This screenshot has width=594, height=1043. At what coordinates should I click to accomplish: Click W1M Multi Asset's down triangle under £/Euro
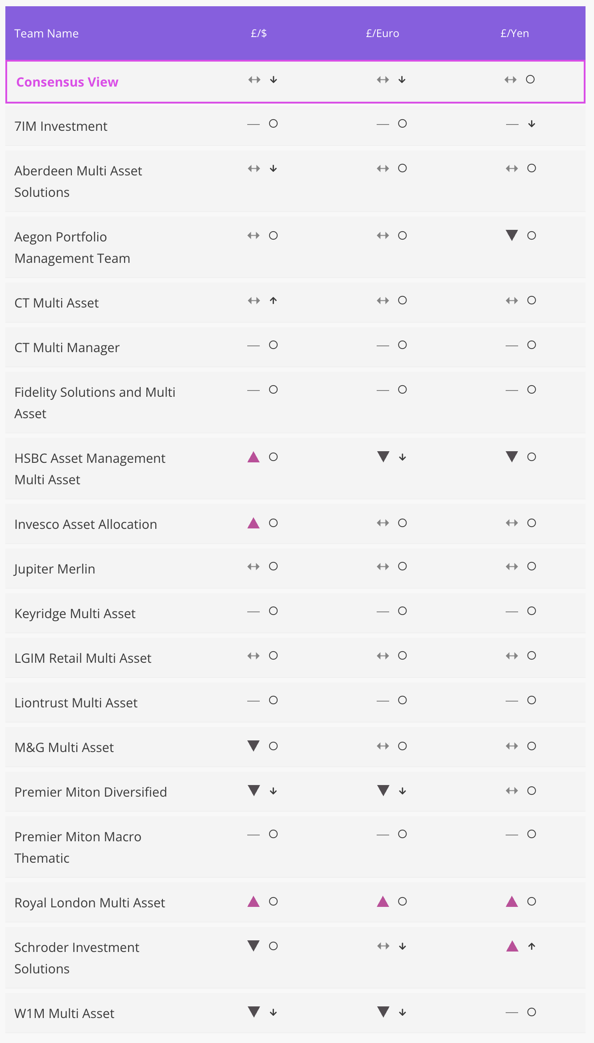click(x=383, y=1012)
